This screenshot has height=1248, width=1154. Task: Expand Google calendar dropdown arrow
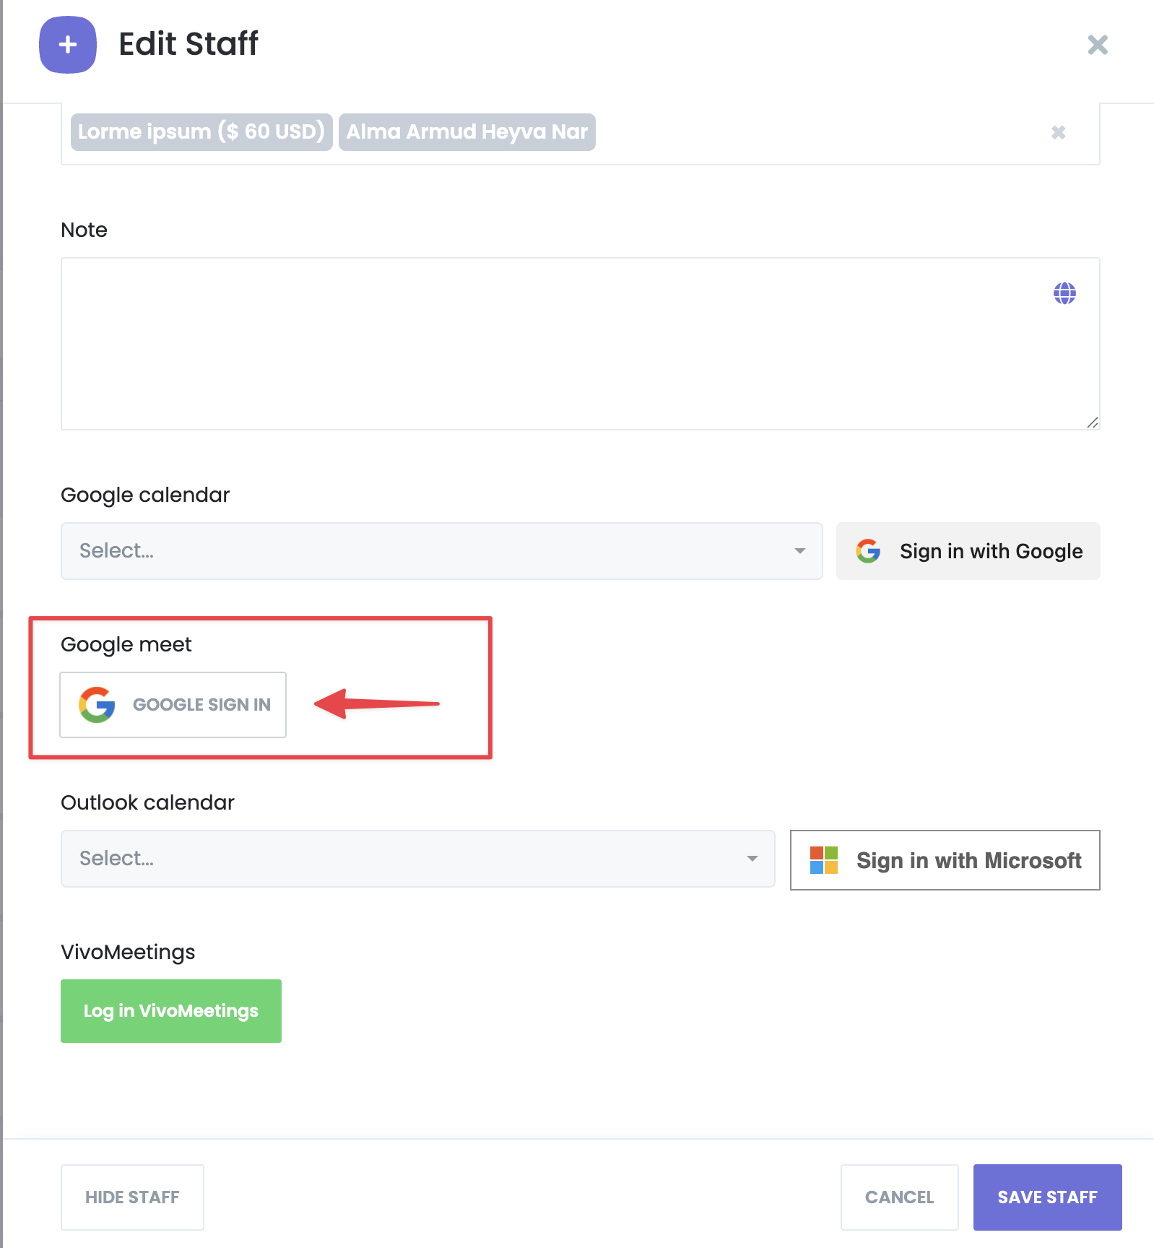[x=799, y=551]
